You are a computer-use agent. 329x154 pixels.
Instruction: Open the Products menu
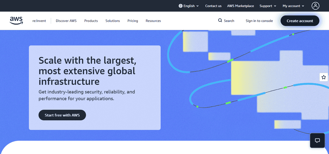coord(91,21)
